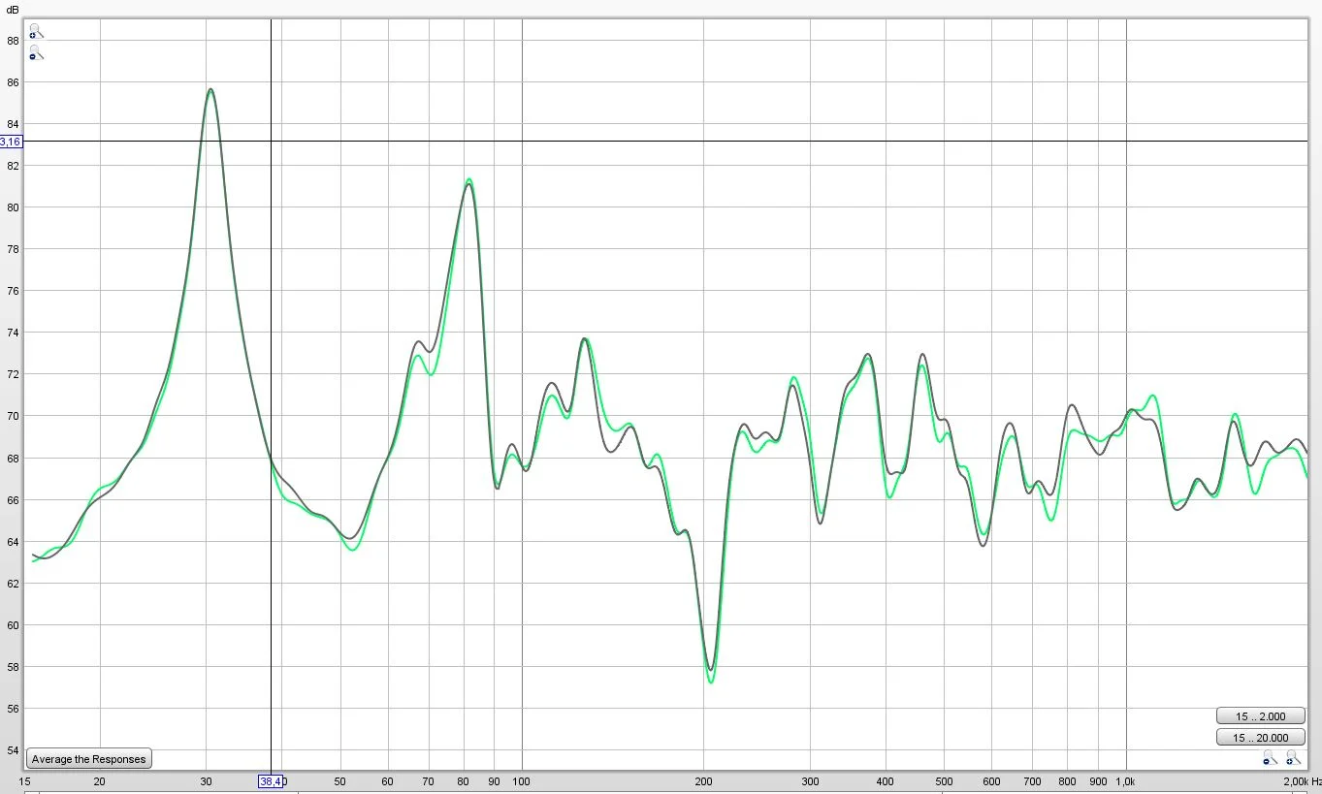1322x794 pixels.
Task: Click the 100 frequency axis label
Action: click(x=522, y=781)
